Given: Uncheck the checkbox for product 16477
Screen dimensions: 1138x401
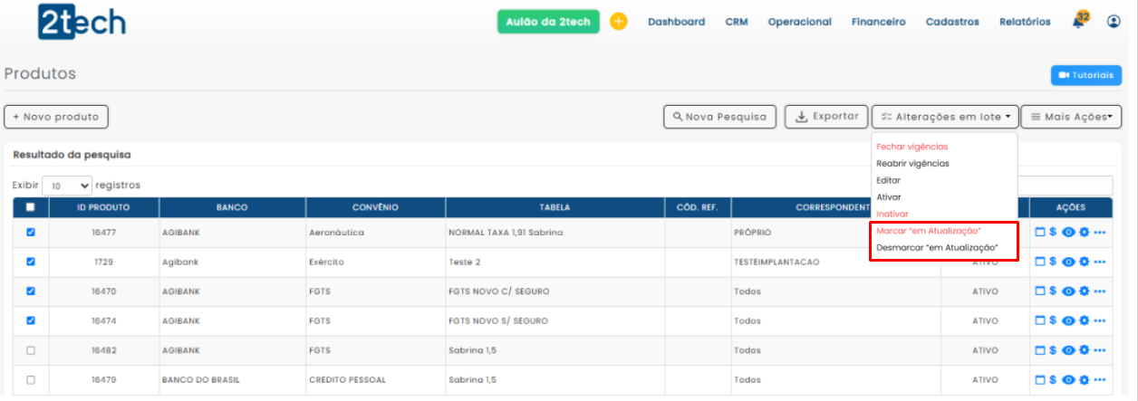Looking at the screenshot, I should coord(31,233).
